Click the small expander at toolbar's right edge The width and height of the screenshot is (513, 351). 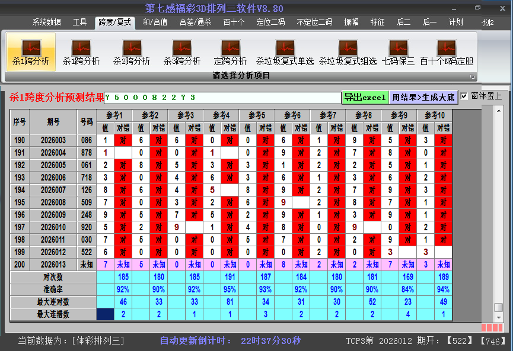point(473,76)
